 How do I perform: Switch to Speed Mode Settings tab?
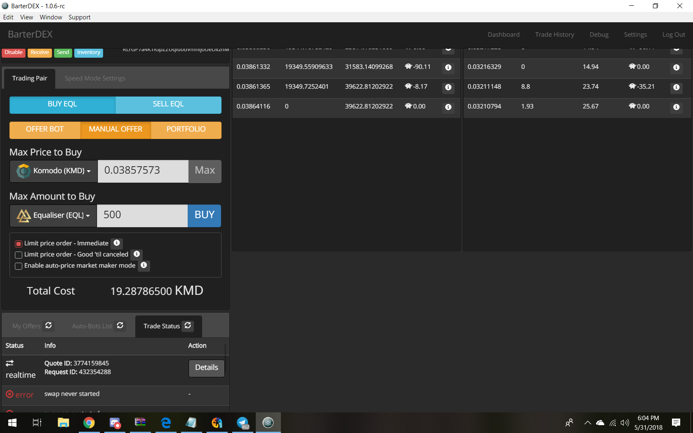tap(95, 78)
